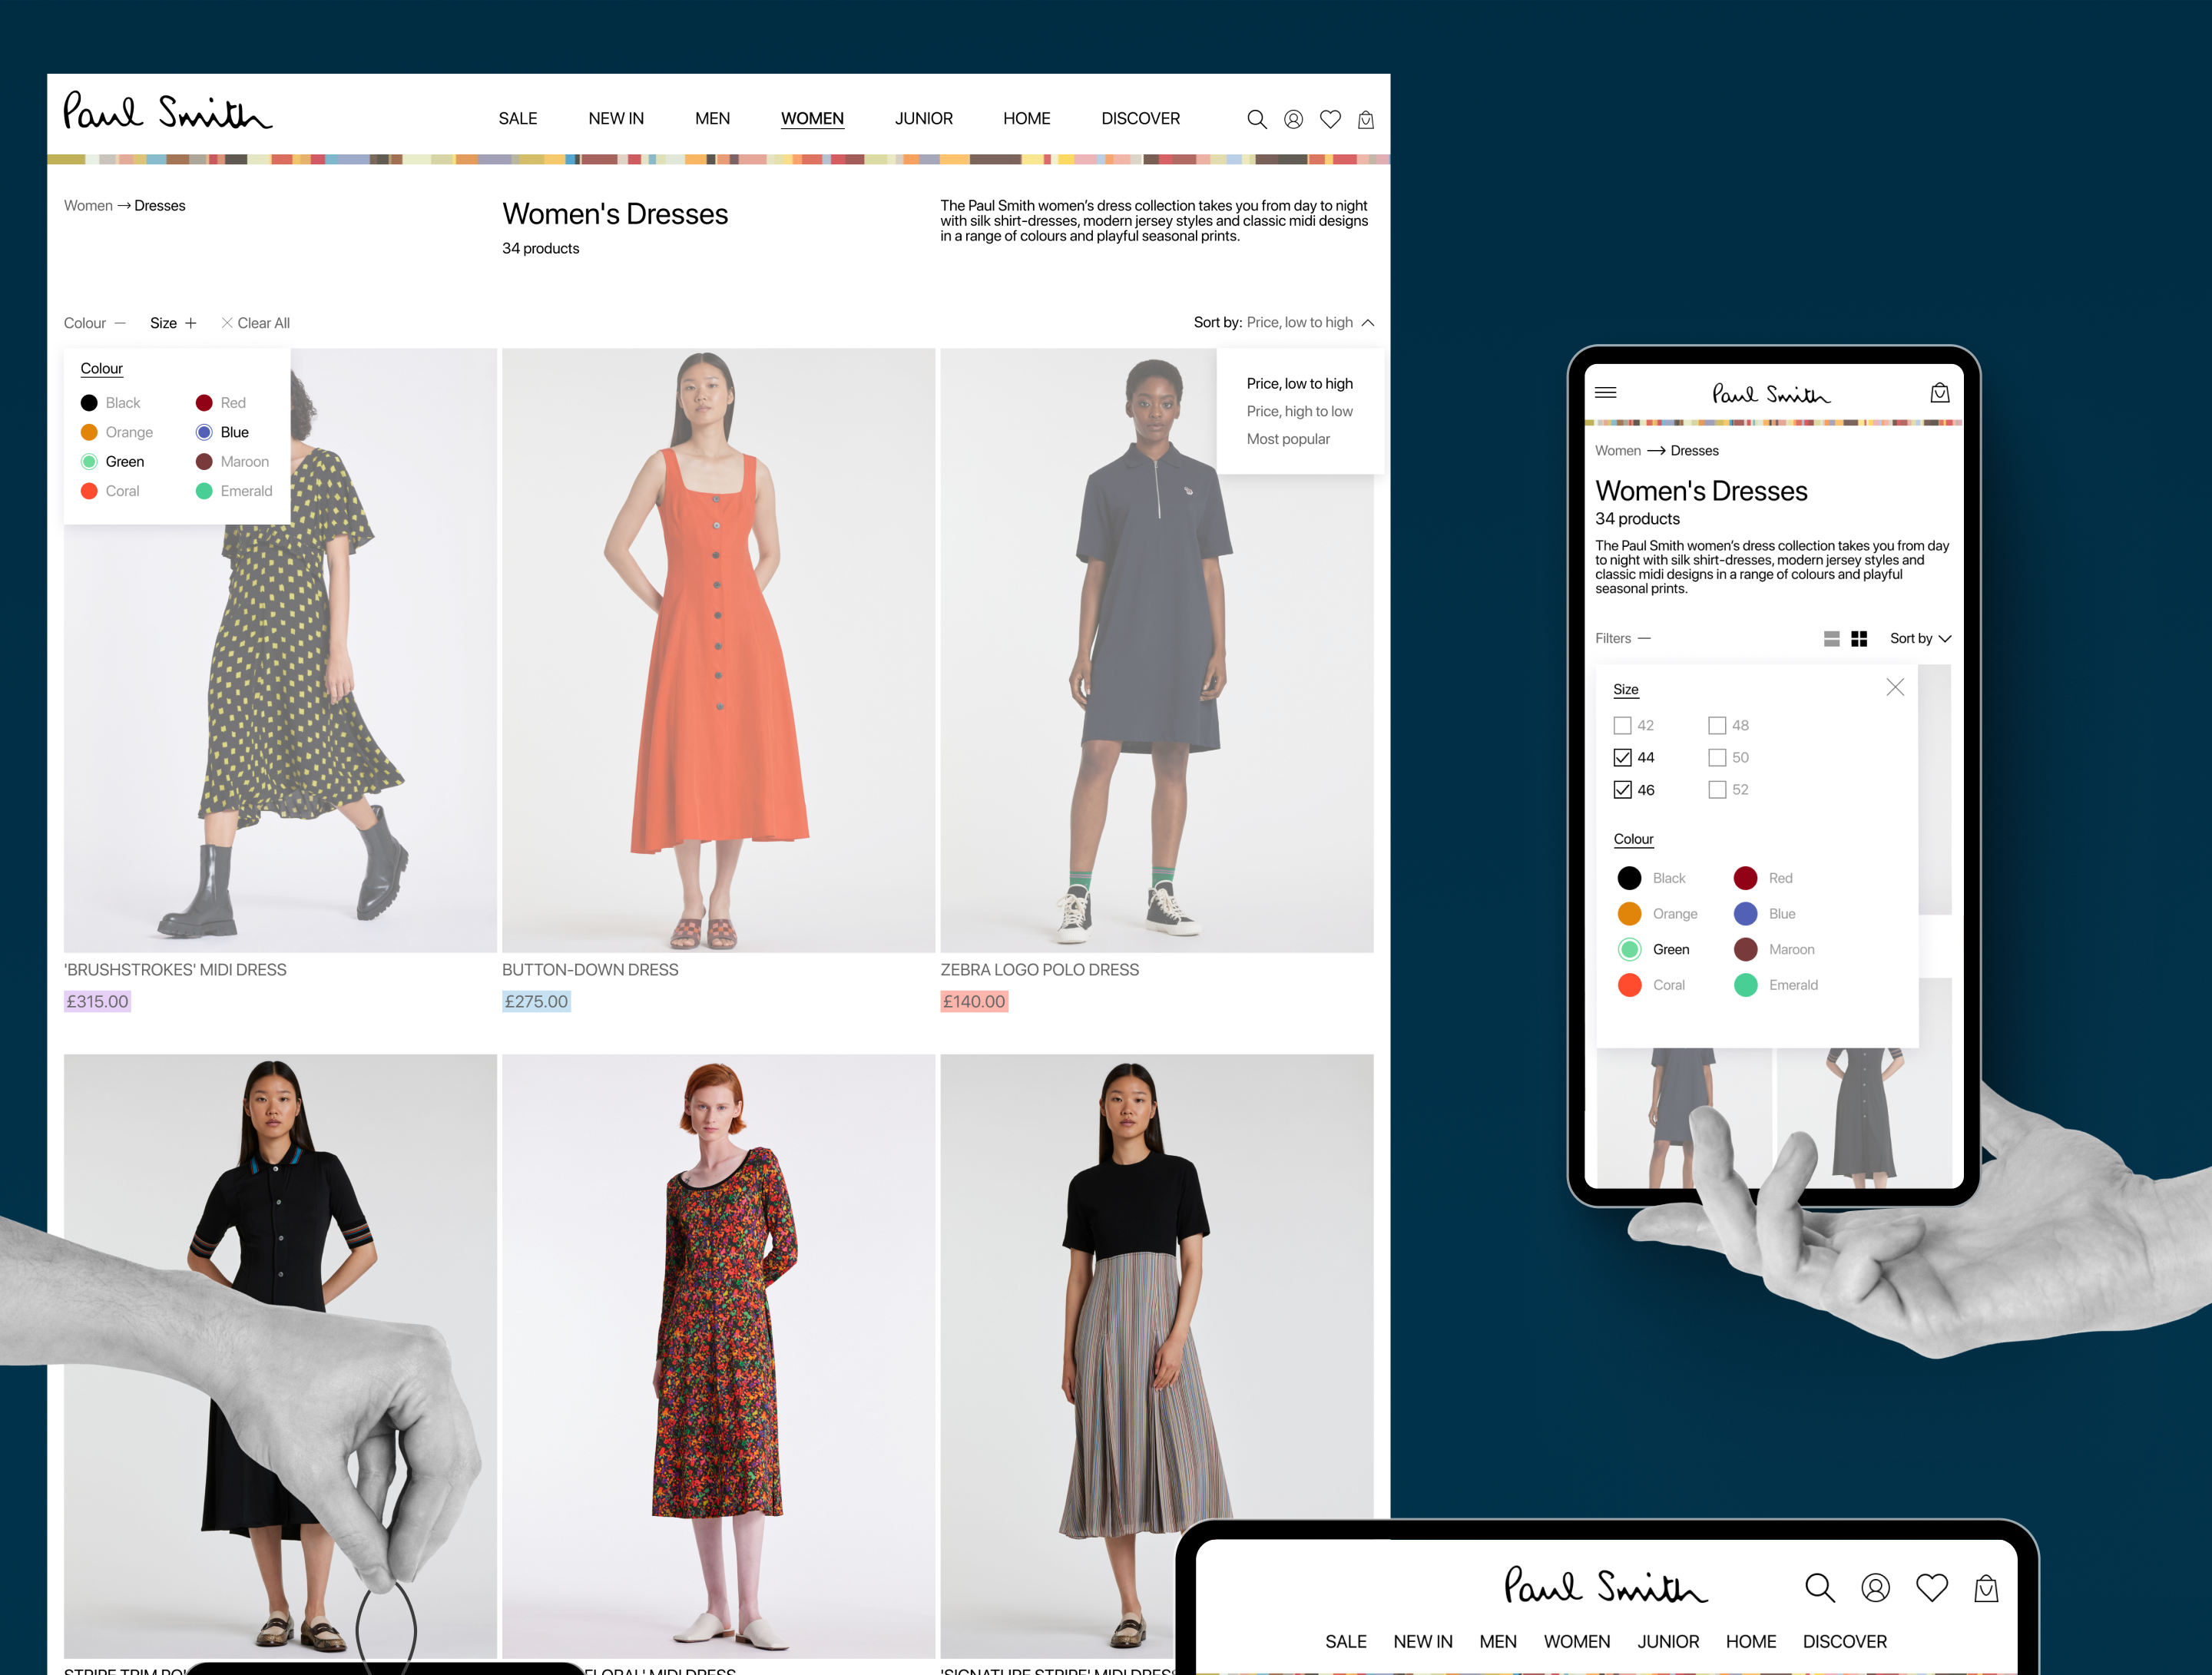Close the mobile filter panel with X
This screenshot has width=2212, height=1675.
tap(1894, 687)
